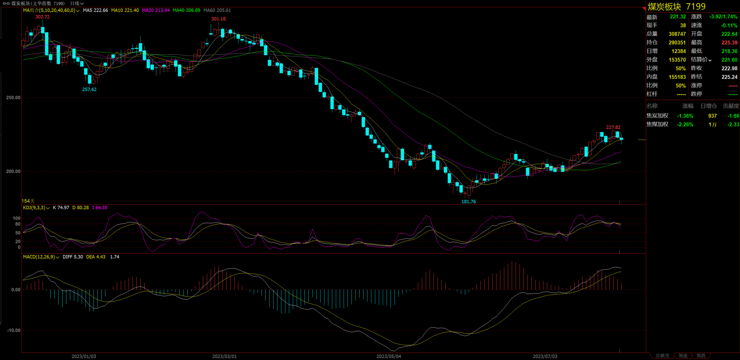Click the 名称 column header

[x=652, y=106]
